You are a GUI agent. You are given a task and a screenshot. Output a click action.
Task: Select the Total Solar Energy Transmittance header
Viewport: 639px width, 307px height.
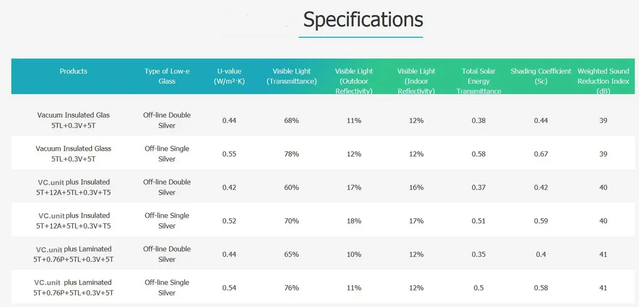click(x=478, y=81)
